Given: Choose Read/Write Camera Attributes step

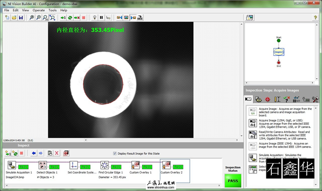Looking at the screenshot, I should (280, 135).
